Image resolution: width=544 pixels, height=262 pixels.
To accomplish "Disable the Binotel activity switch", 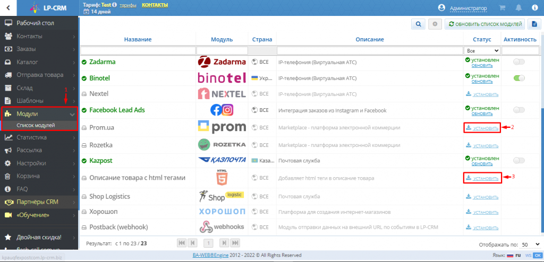I will click(519, 78).
